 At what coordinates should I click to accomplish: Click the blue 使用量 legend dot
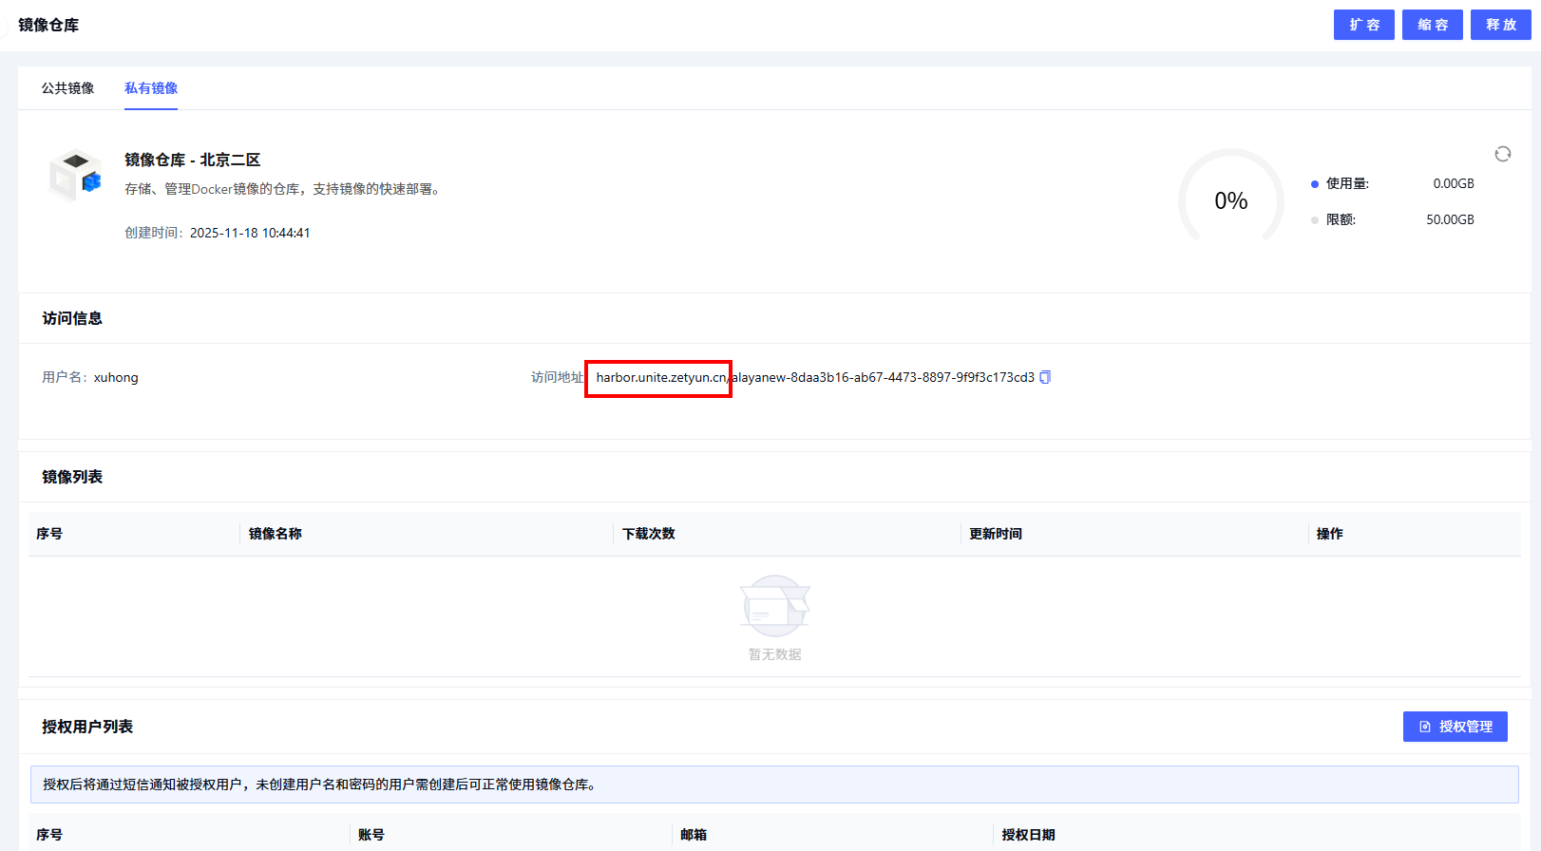tap(1315, 184)
